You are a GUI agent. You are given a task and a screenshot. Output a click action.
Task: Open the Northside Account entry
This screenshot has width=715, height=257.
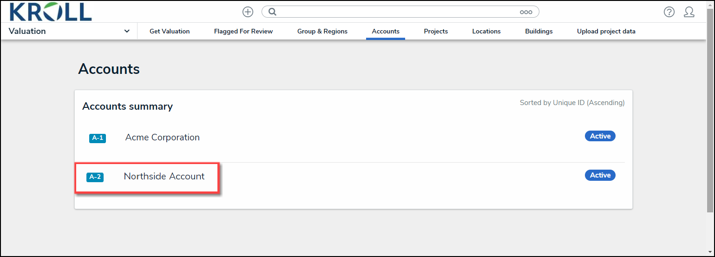coord(164,177)
